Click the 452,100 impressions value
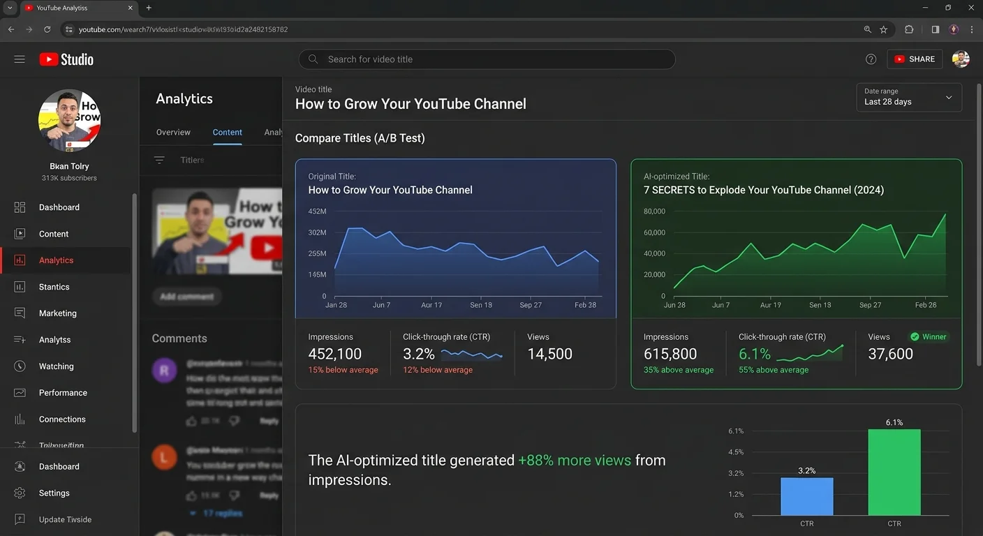 334,354
